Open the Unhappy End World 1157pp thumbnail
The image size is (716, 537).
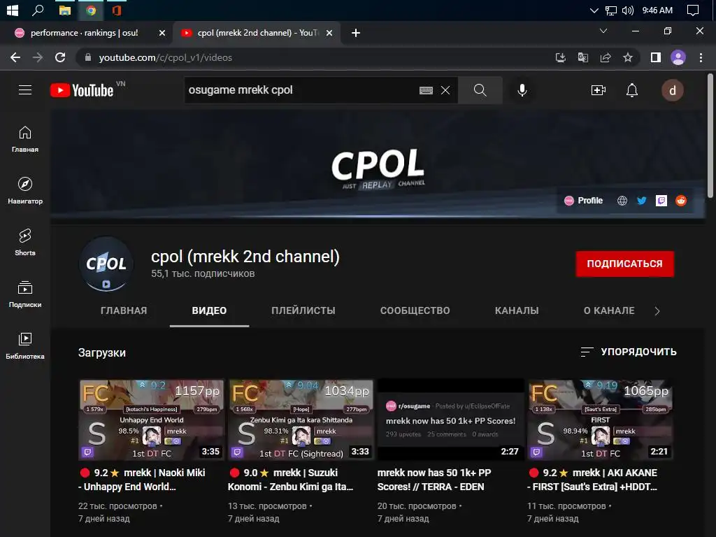coord(152,420)
